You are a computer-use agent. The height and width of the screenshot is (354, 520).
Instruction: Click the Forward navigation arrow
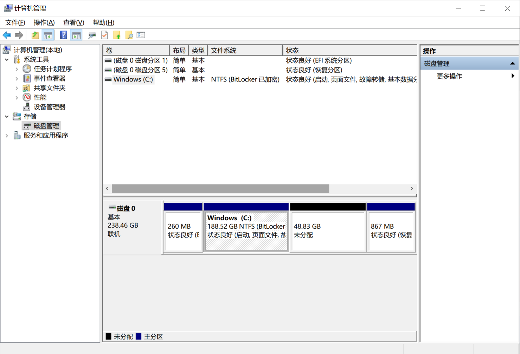pyautogui.click(x=19, y=35)
